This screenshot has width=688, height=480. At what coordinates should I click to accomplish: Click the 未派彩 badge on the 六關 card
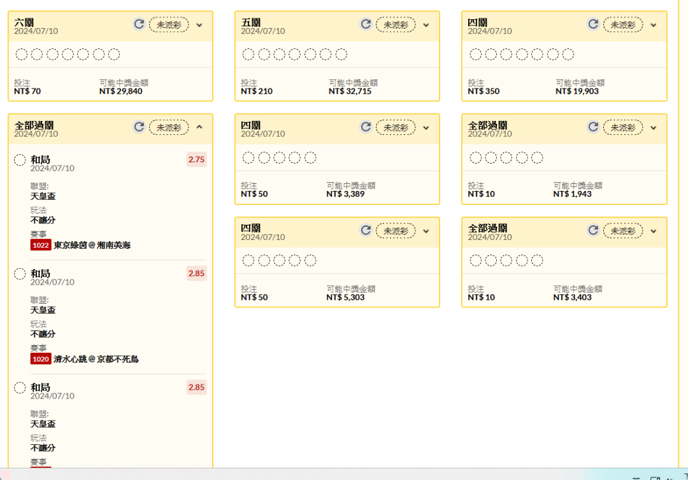[x=169, y=25]
